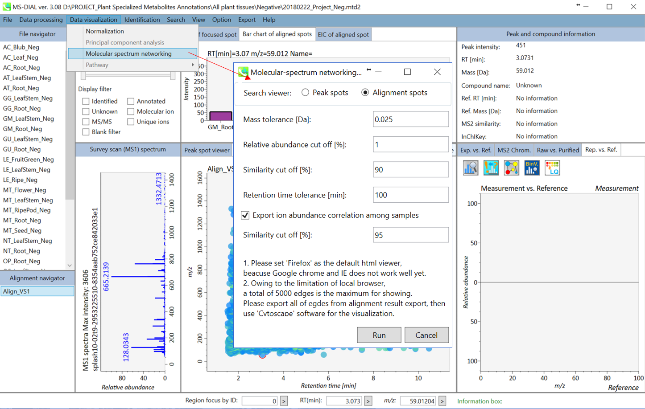Click the Similarity cut off field showing 90
The width and height of the screenshot is (645, 409).
coord(411,170)
